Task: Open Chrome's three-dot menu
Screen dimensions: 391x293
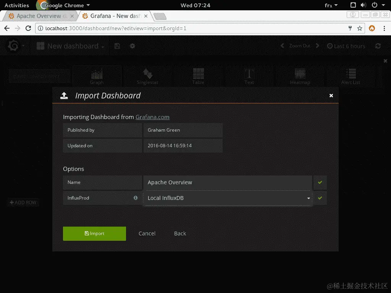Action: [x=384, y=28]
